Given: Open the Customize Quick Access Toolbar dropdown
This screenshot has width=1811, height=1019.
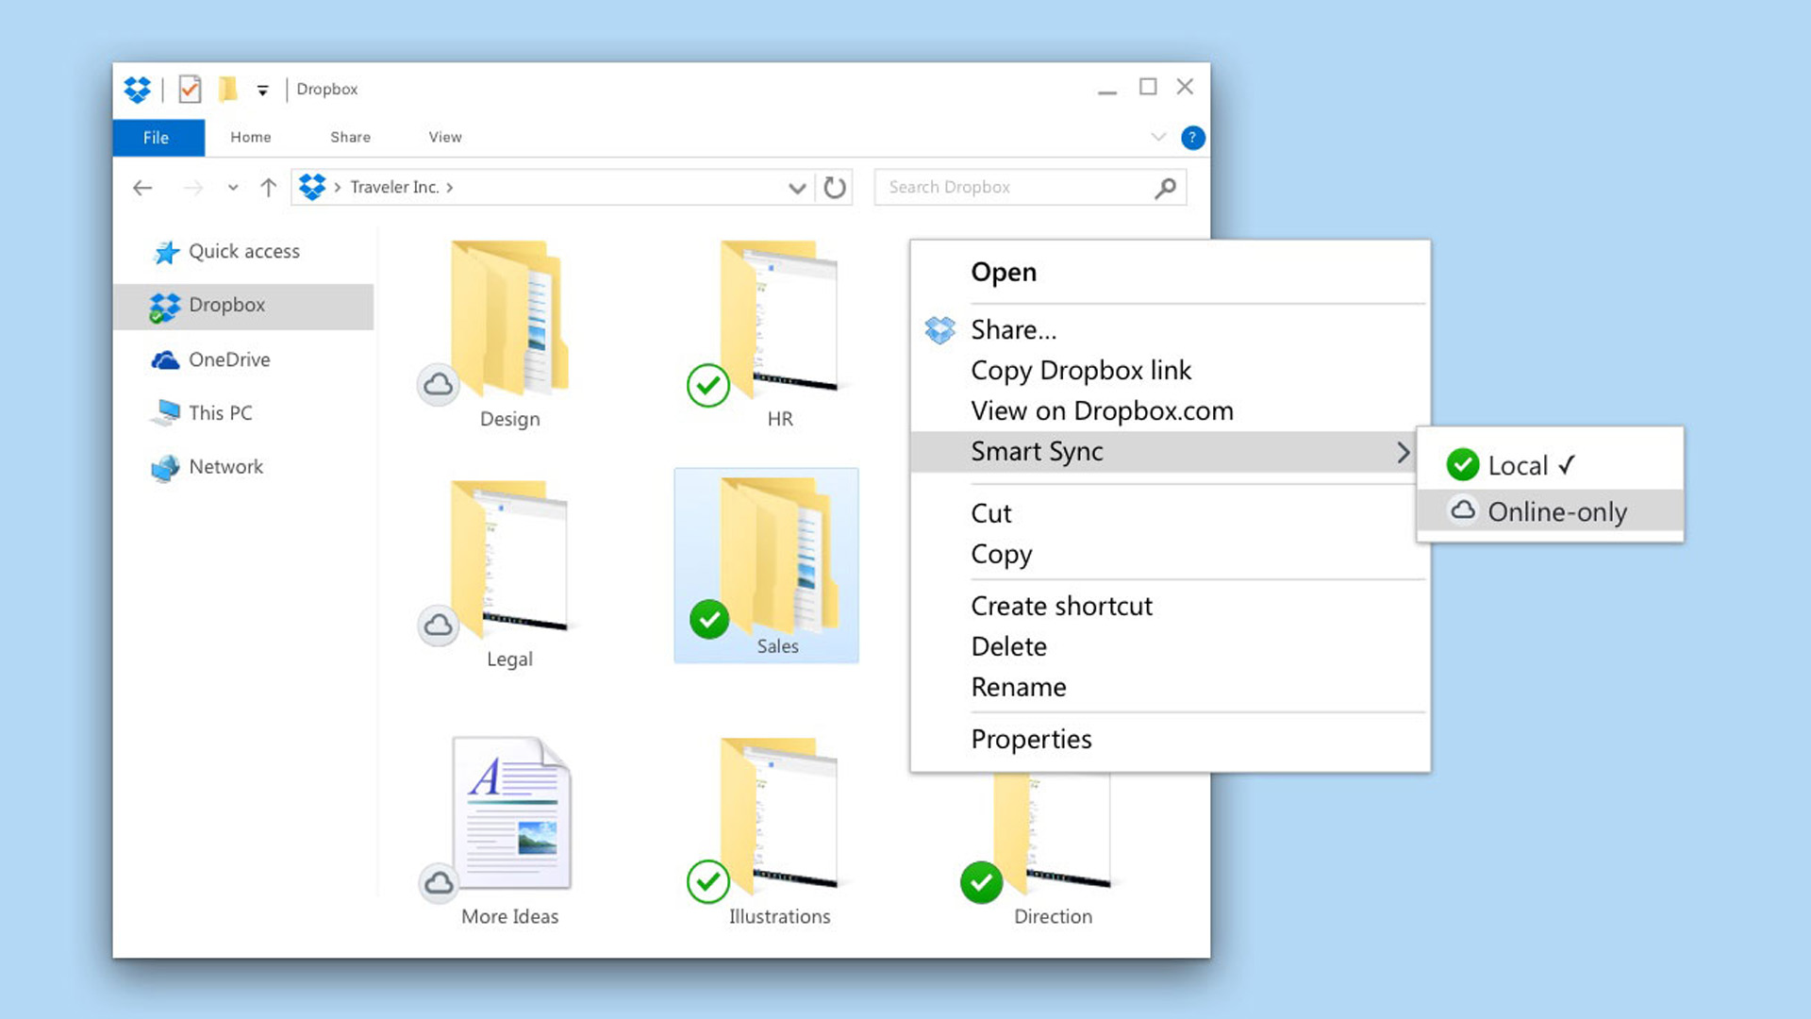Looking at the screenshot, I should (262, 91).
